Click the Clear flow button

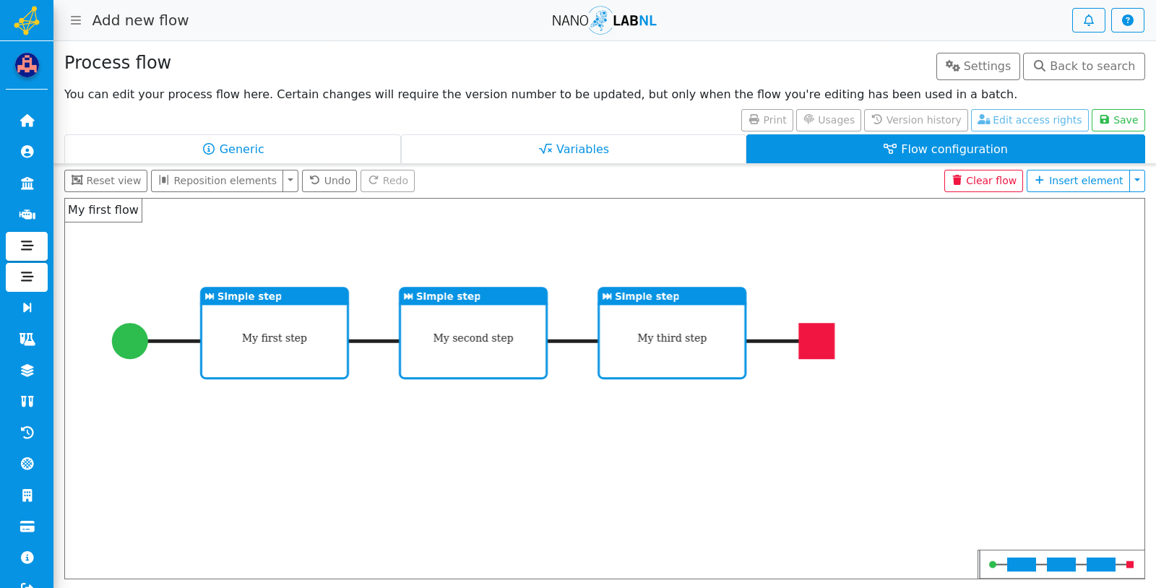983,181
